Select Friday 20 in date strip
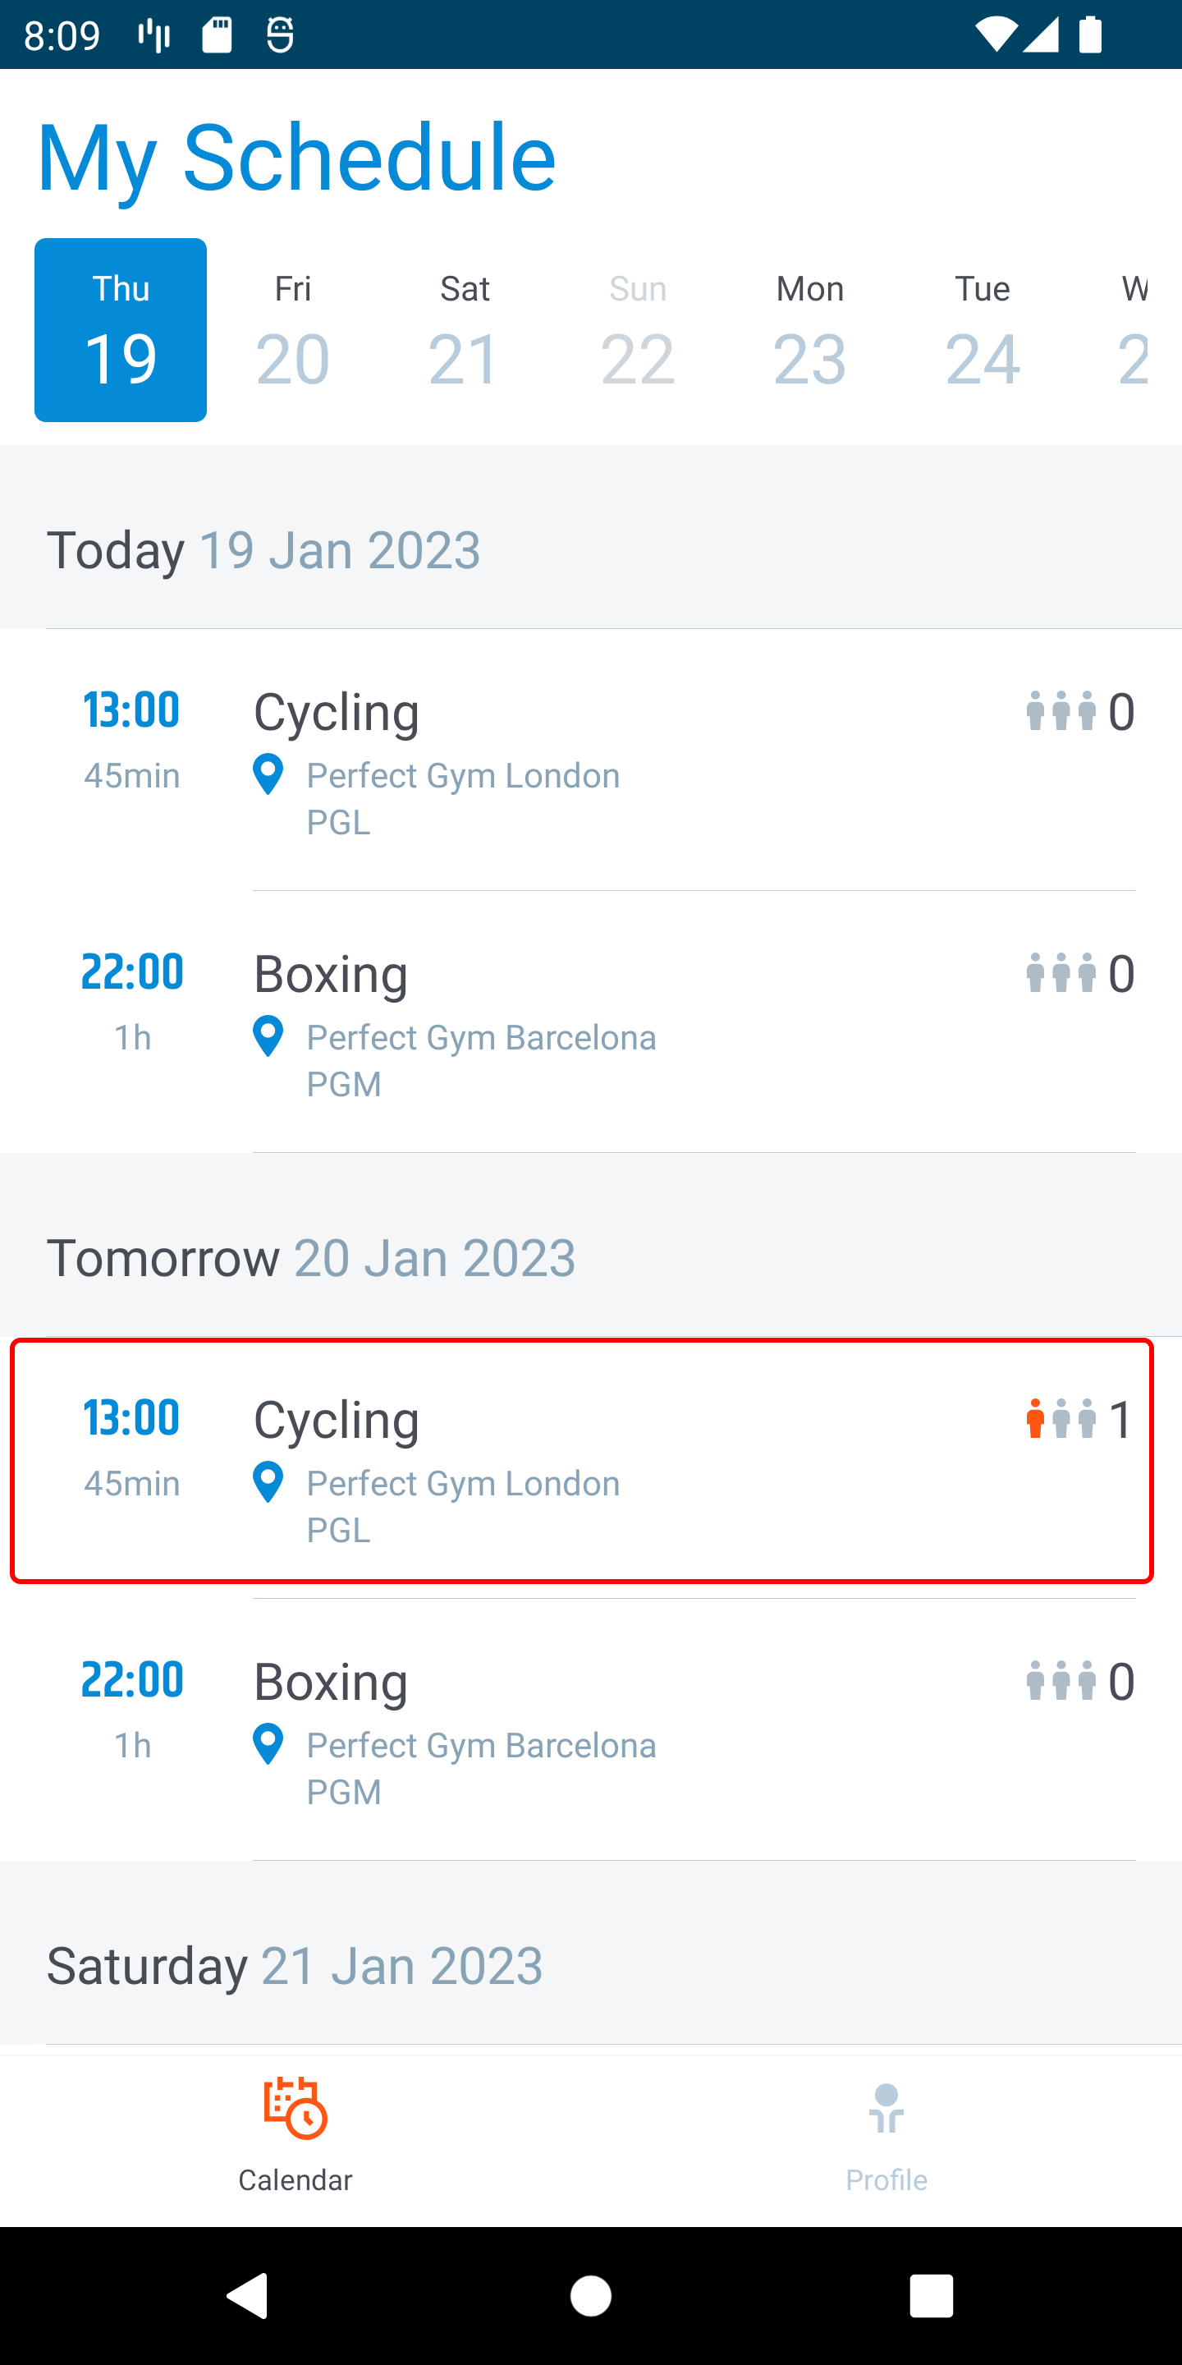 (293, 330)
